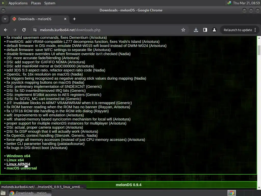261x196 pixels.
Task: Open the Applications menu
Action: tap(18, 3)
